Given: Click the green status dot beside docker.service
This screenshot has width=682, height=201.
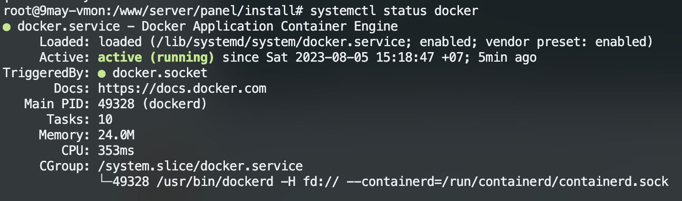Looking at the screenshot, I should pos(6,27).
